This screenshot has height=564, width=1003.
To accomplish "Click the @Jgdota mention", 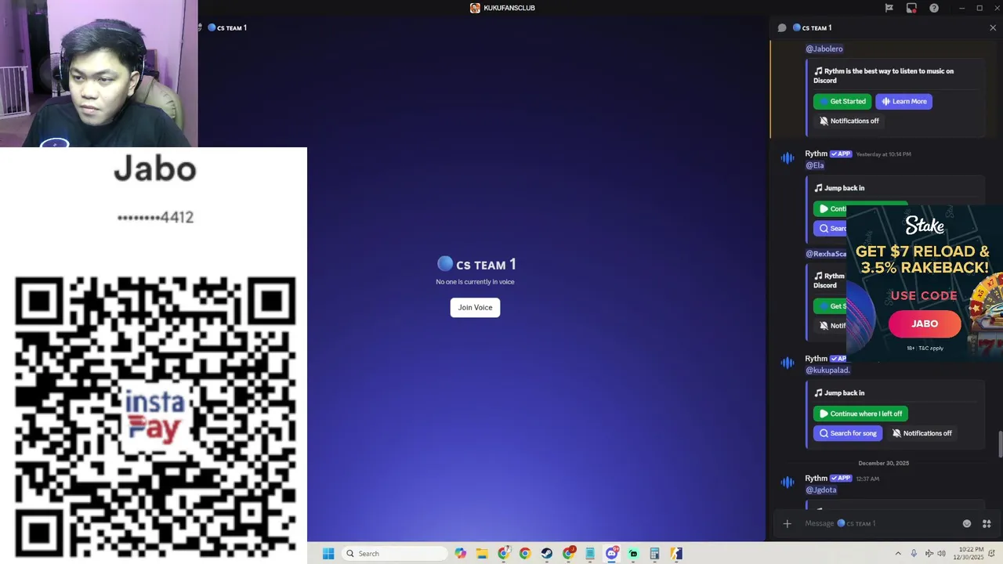I will coord(821,490).
